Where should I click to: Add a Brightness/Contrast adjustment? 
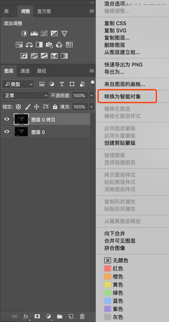24,34
